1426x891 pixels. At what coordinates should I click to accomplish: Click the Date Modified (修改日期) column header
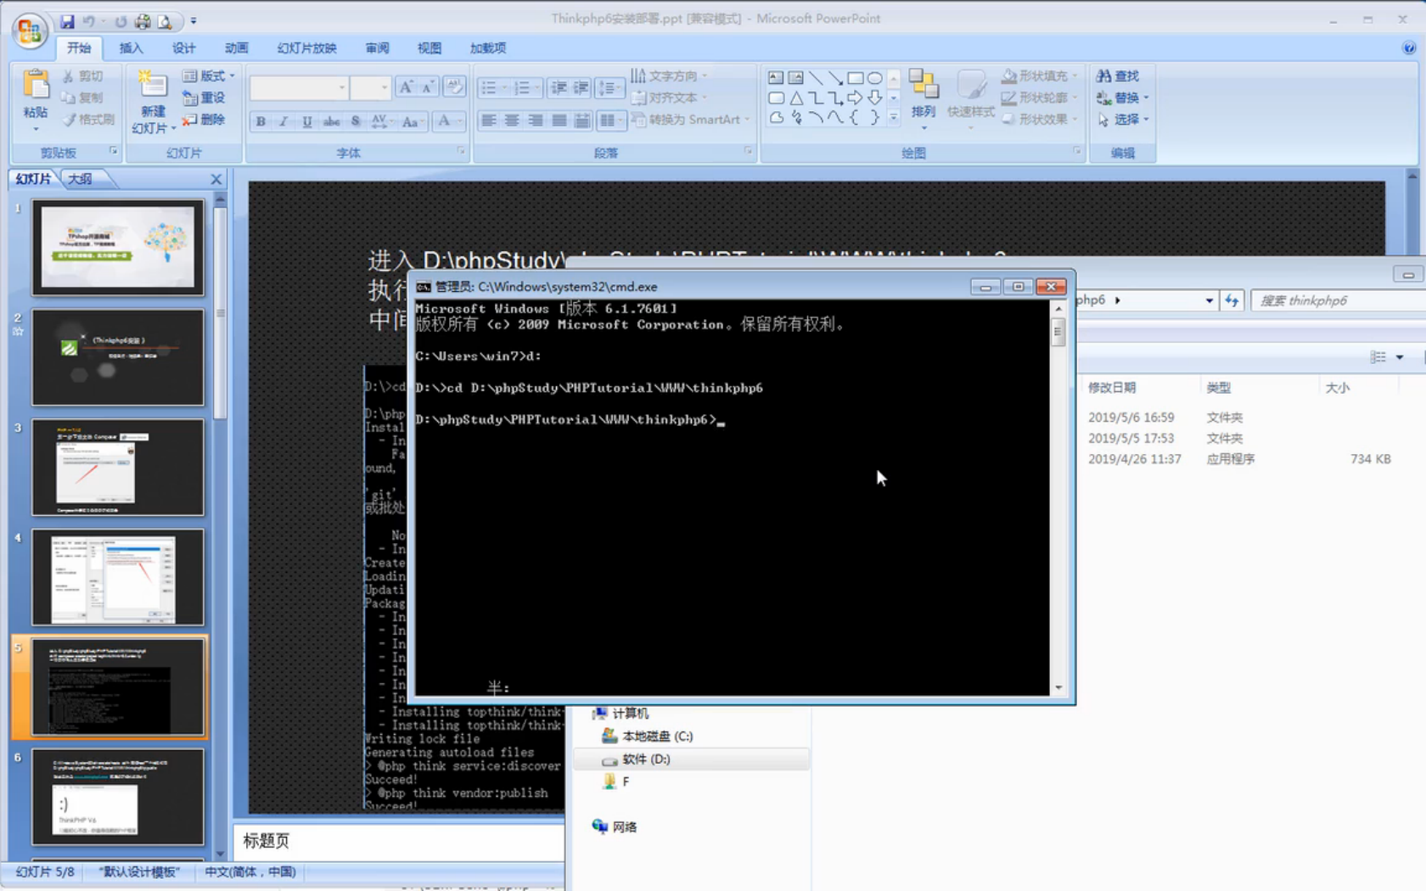(1112, 388)
